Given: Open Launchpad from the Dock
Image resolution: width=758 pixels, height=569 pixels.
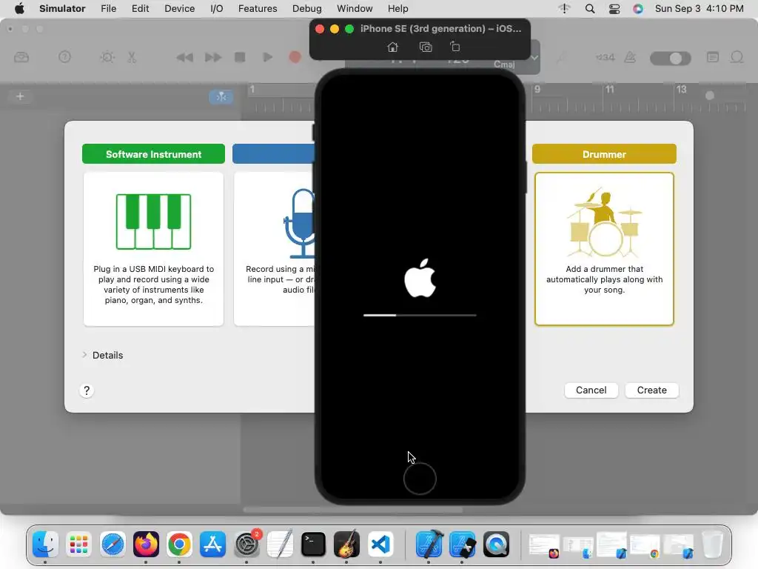Looking at the screenshot, I should coord(78,545).
